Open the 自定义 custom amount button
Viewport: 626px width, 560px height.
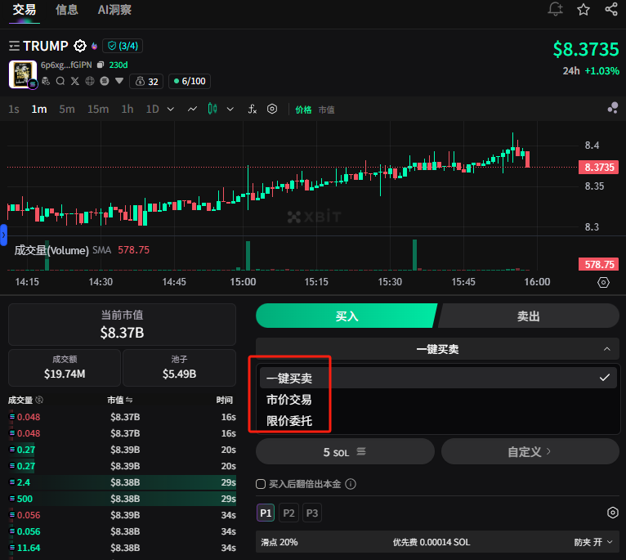coord(530,451)
